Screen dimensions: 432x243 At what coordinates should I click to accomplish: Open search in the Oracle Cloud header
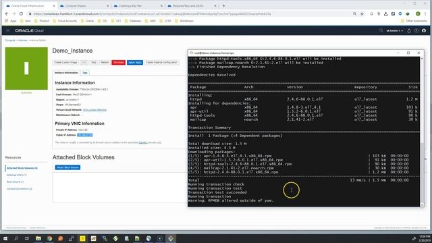(x=381, y=30)
